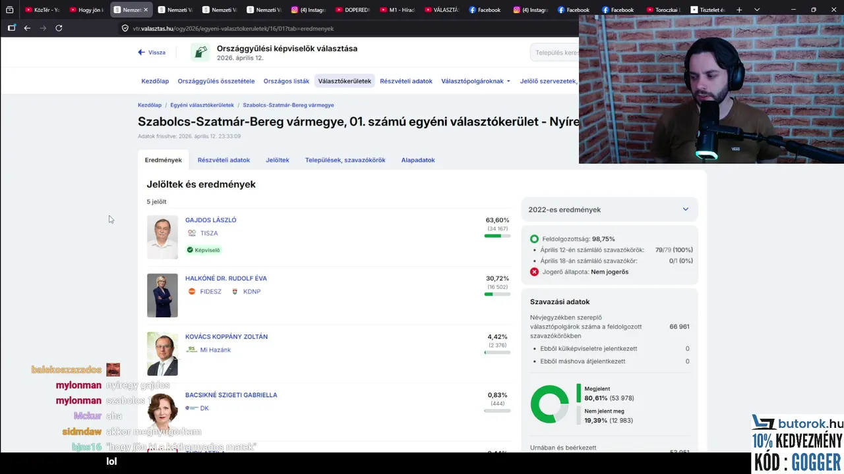Screen dimensions: 844x474
Task: Click Gajdos László's portrait photo
Action: tap(162, 237)
